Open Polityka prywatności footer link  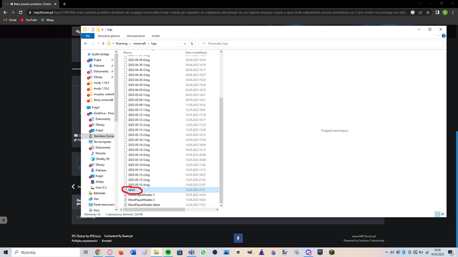click(x=84, y=241)
